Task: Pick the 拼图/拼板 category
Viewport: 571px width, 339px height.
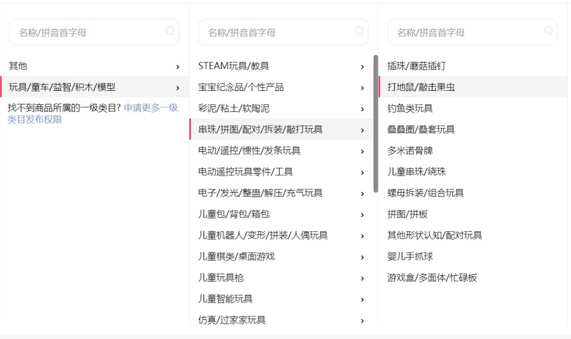Action: coord(408,214)
